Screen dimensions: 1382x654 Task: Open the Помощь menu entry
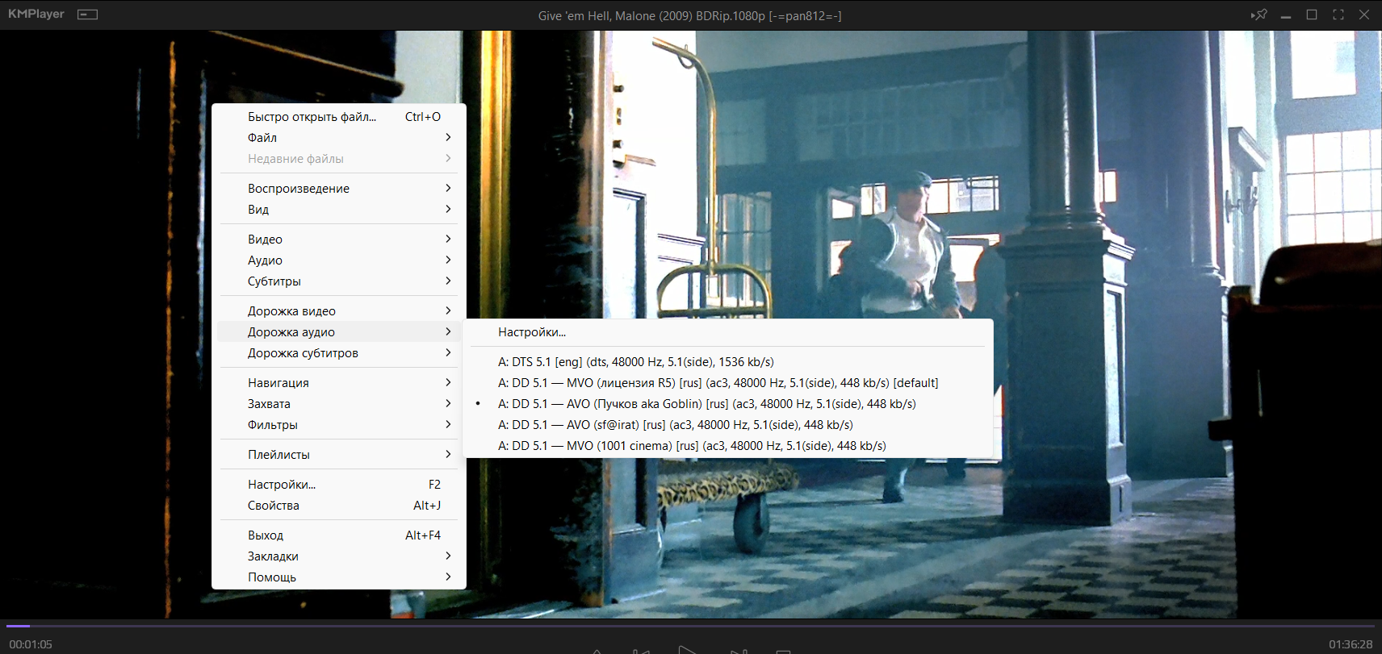339,577
